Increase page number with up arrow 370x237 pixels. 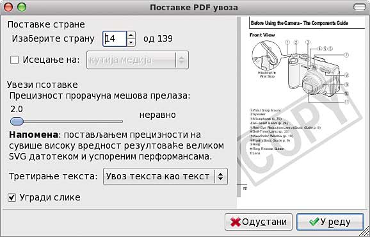click(x=131, y=35)
